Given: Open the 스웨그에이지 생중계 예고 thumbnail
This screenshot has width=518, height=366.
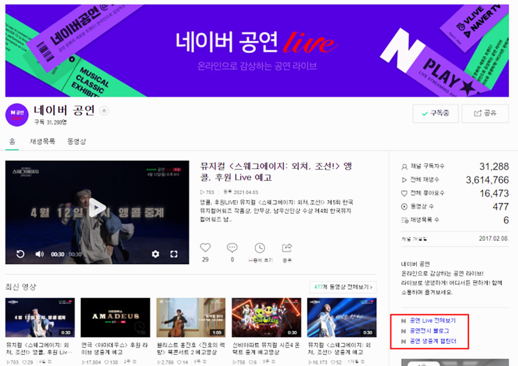Looking at the screenshot, I should tap(341, 317).
